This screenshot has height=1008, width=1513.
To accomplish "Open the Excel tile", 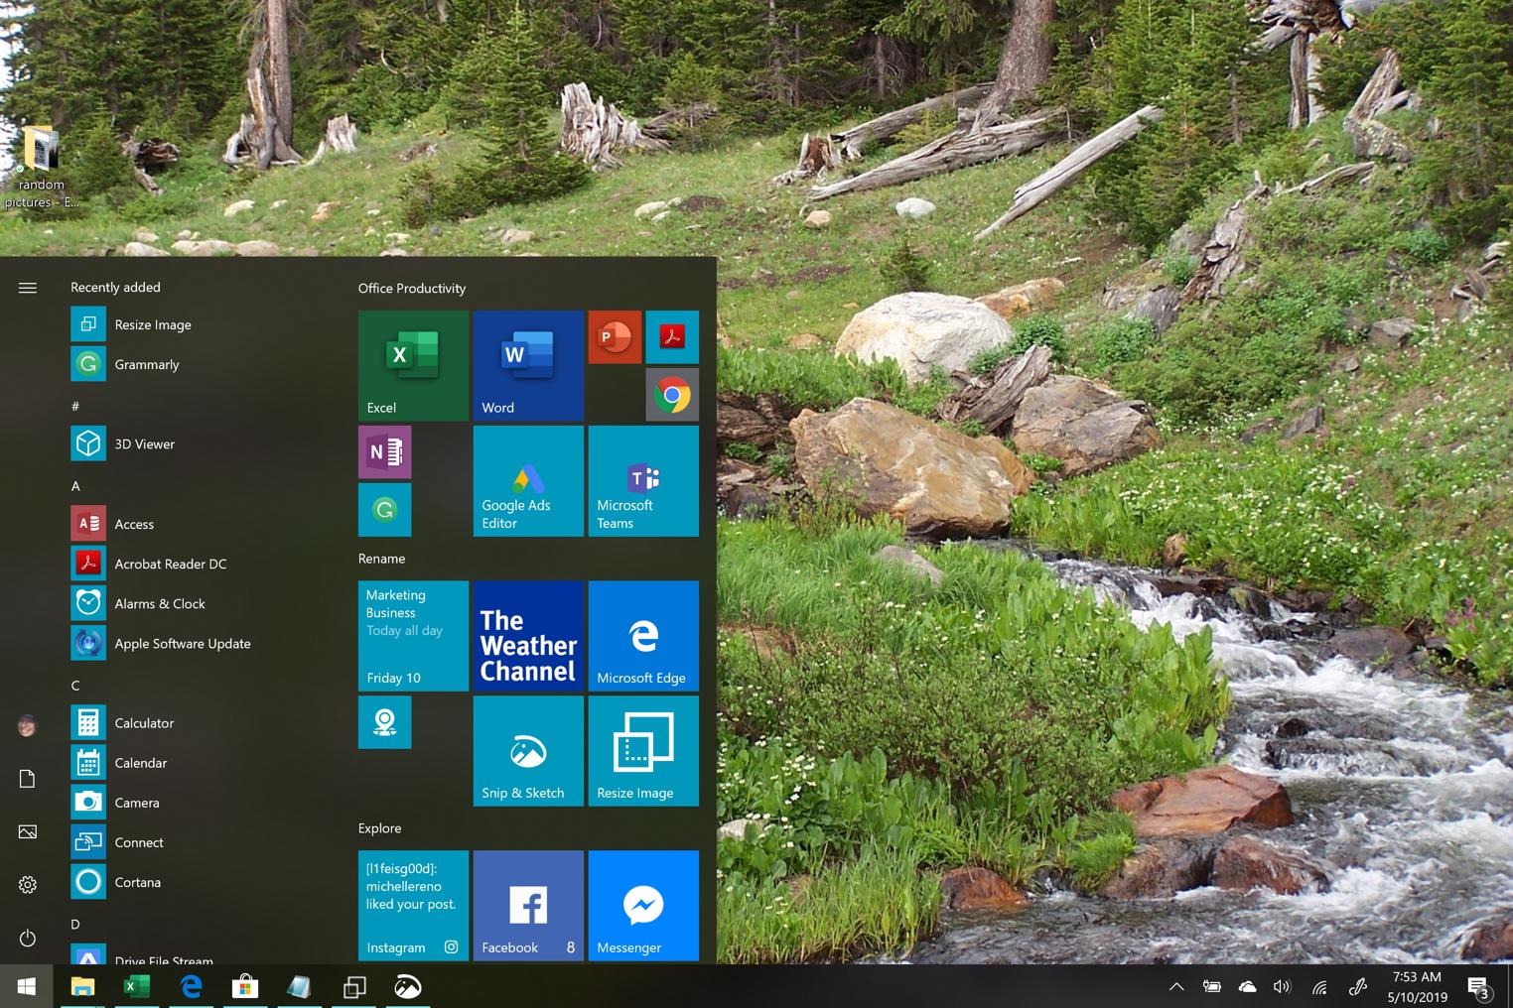I will (413, 365).
